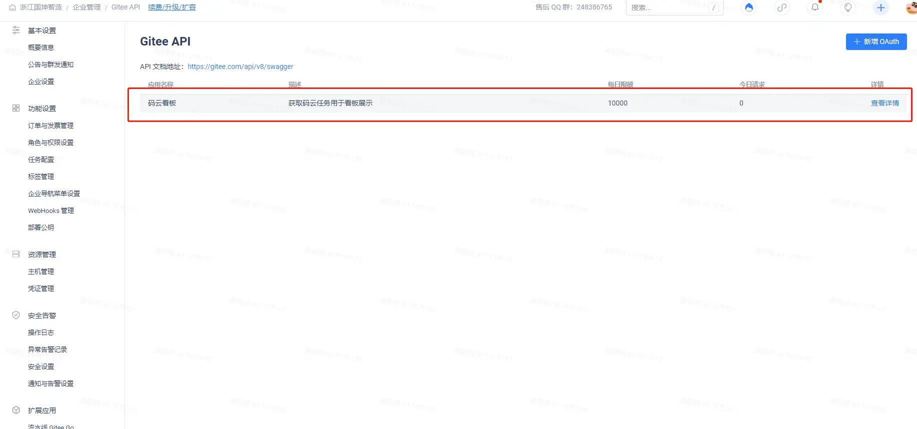
Task: Click the search field in the header
Action: click(x=674, y=7)
